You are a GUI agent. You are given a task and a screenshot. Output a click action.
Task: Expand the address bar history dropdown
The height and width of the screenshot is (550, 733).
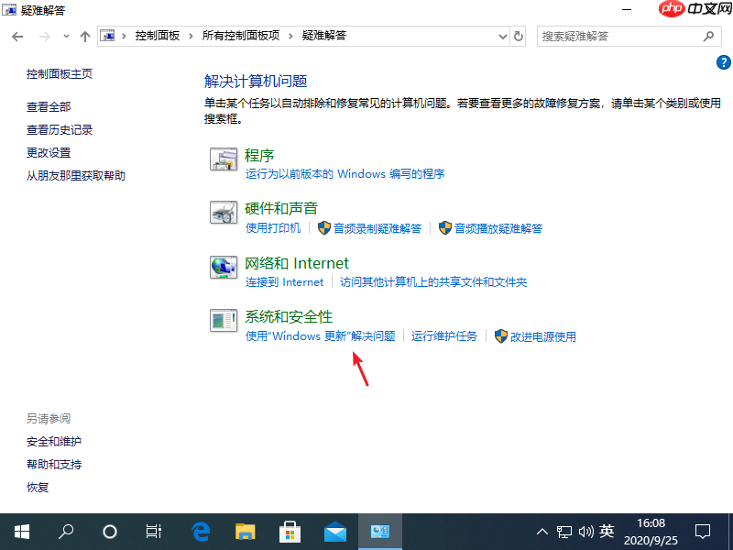(502, 37)
